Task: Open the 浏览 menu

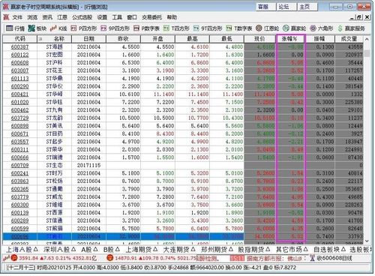Action: (32, 17)
